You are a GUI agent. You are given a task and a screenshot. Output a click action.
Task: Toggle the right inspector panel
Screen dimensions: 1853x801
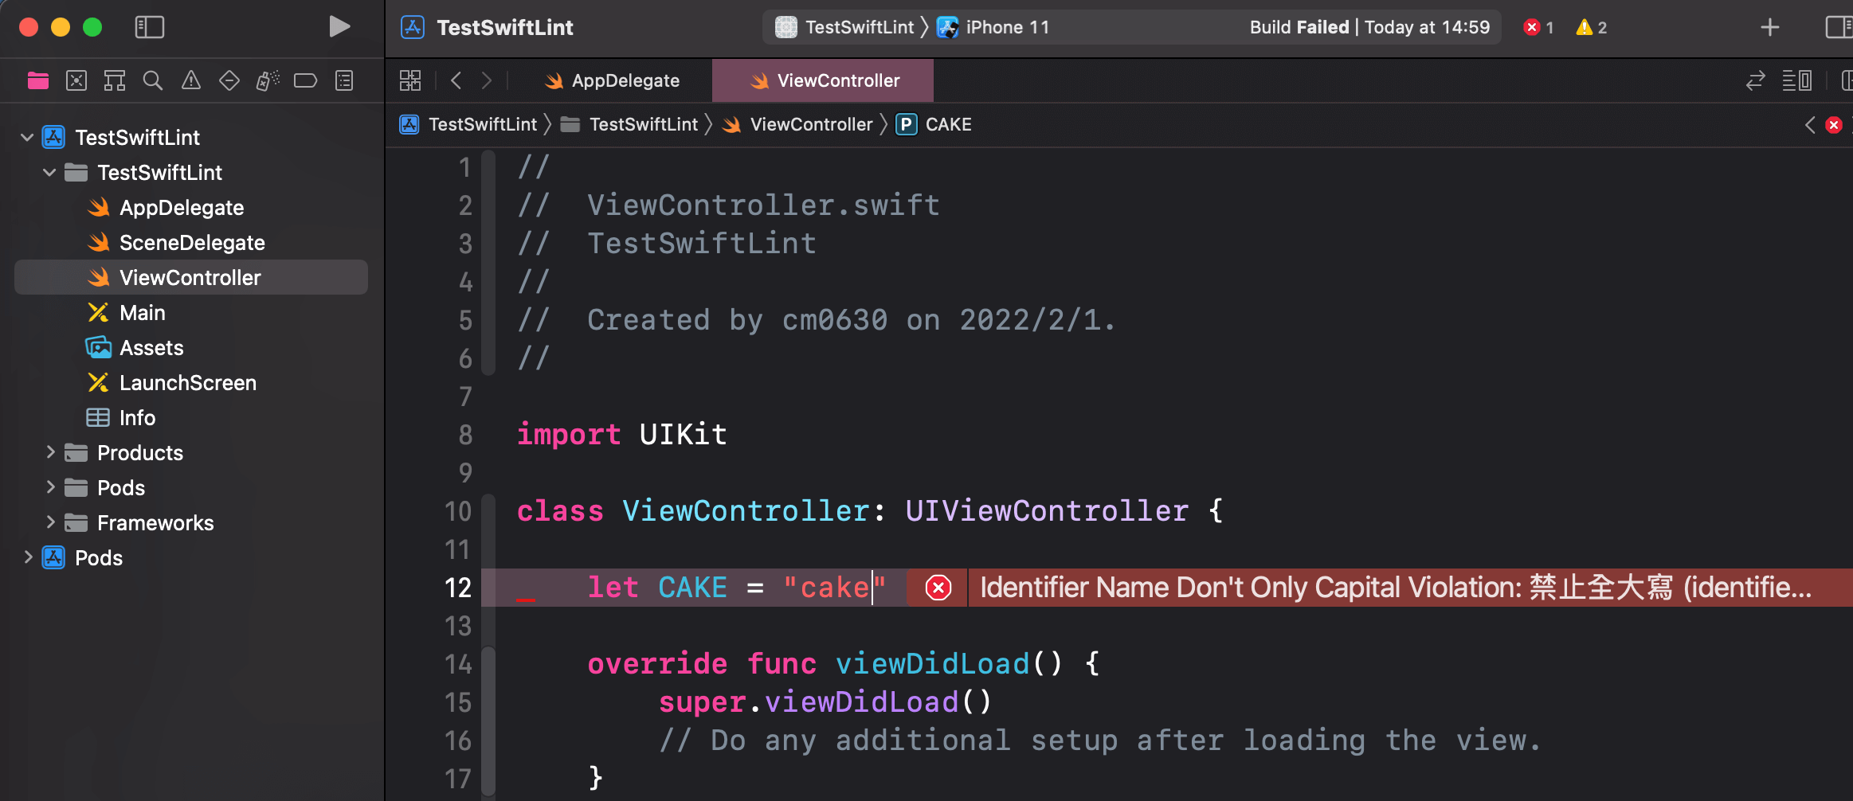[x=1837, y=27]
